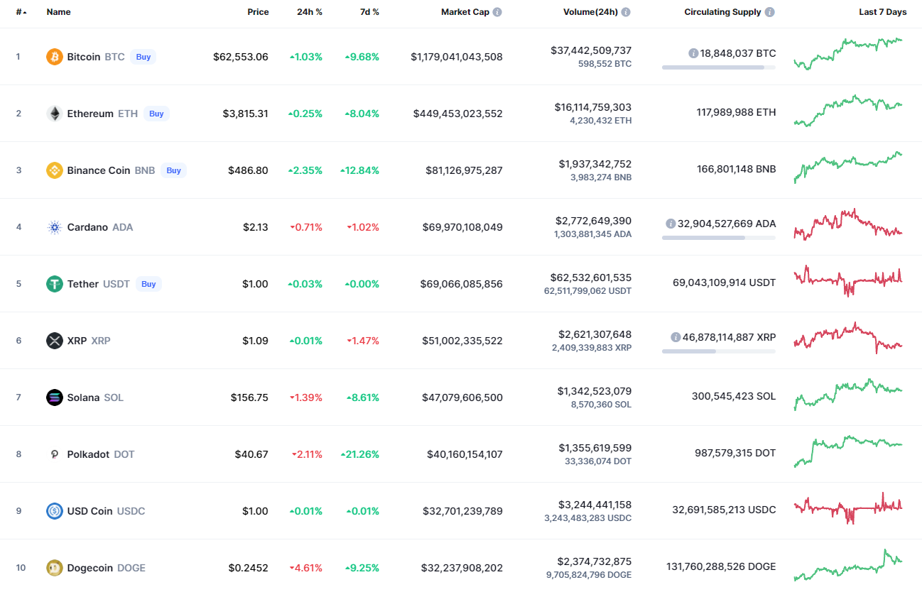Click Binance Coin volume 3,983,274 BNB
Viewport: 922px width, 592px height.
(x=601, y=177)
